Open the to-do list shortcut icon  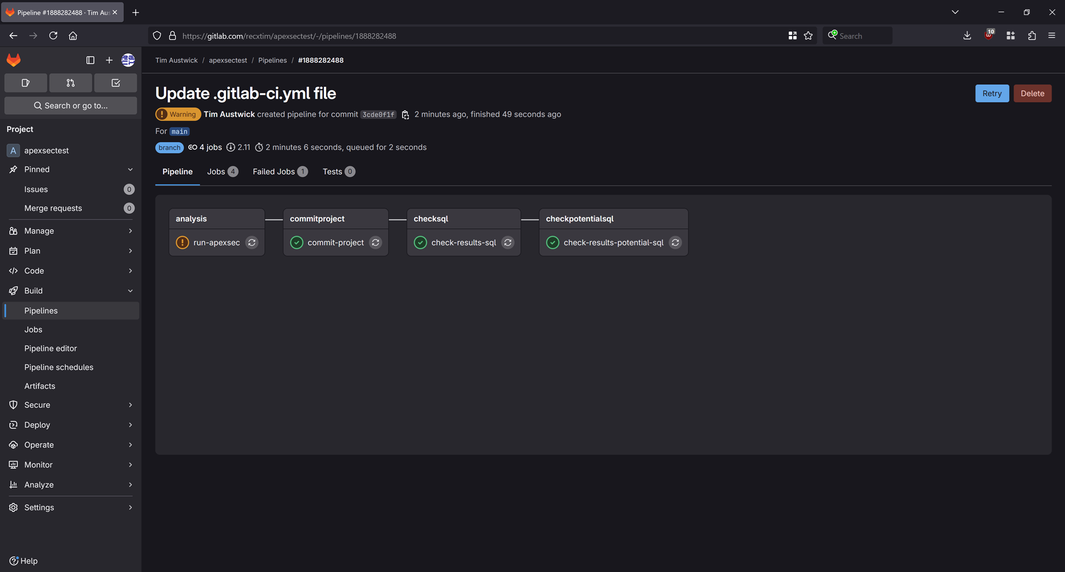115,83
